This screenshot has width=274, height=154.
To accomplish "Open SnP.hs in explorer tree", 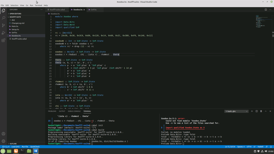I will [x=14, y=33].
